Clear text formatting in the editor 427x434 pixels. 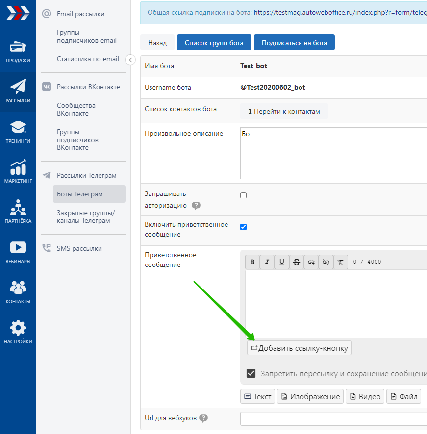click(341, 262)
